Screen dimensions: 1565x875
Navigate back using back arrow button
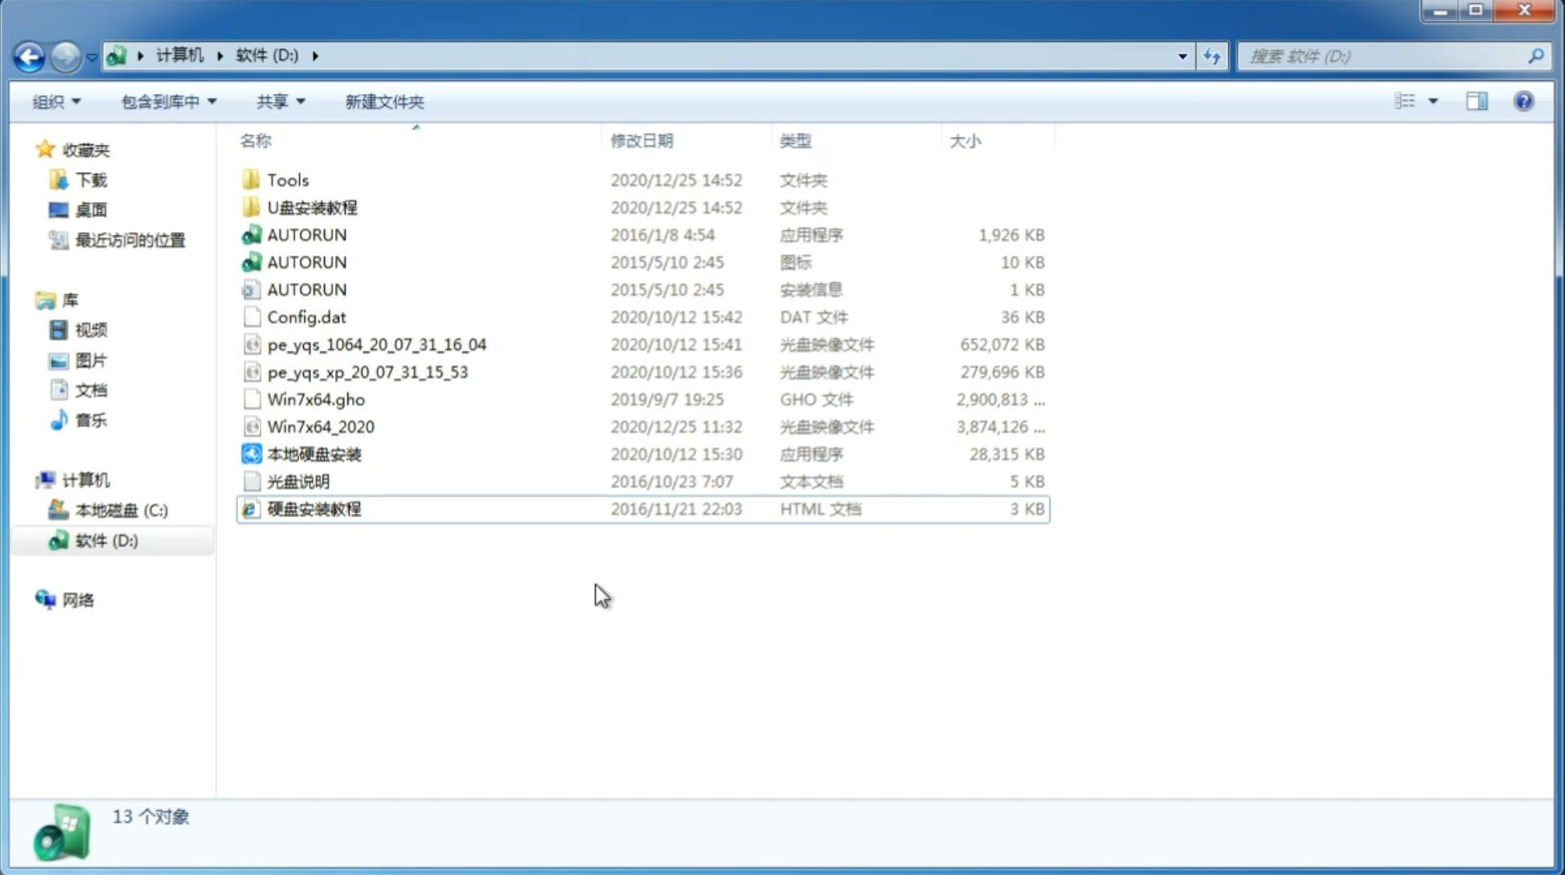(x=30, y=55)
